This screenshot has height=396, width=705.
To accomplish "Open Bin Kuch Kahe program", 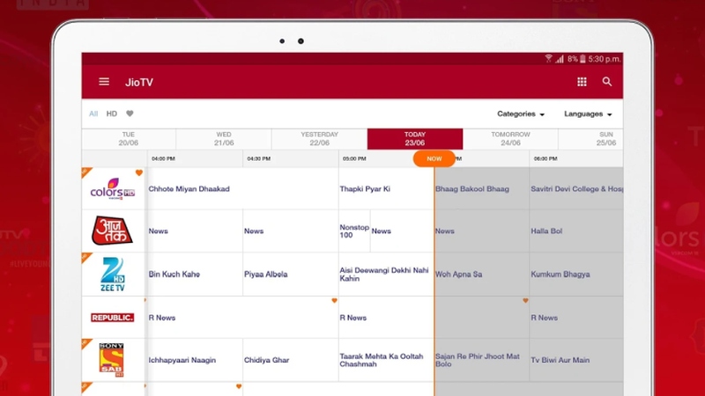I will pos(195,274).
